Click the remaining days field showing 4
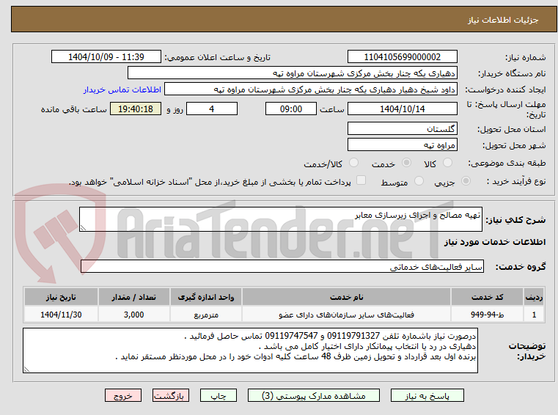This screenshot has width=558, height=415. pos(212,109)
